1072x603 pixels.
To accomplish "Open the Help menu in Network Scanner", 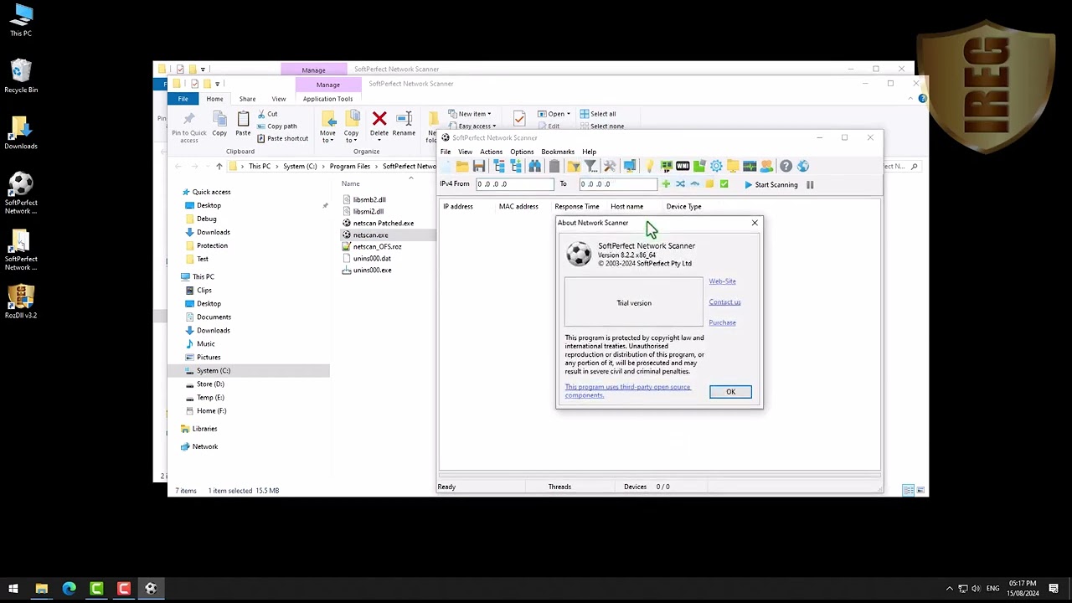I will pyautogui.click(x=590, y=152).
